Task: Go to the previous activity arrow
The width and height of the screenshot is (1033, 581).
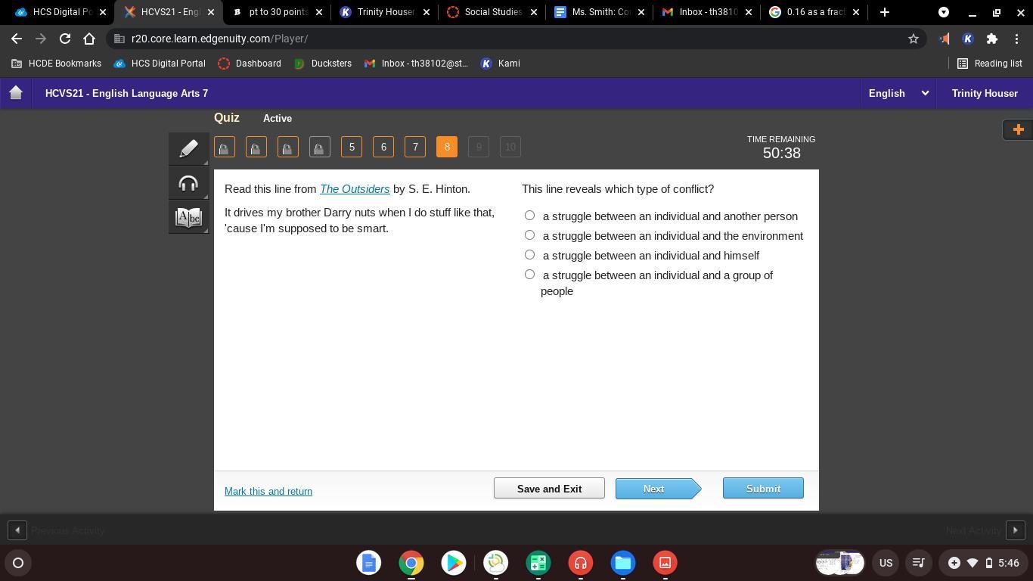Action: 17,530
